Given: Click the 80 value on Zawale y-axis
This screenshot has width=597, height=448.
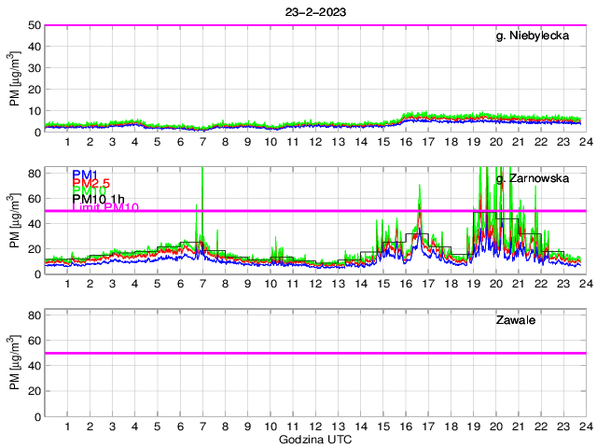Looking at the screenshot, I should pos(35,315).
